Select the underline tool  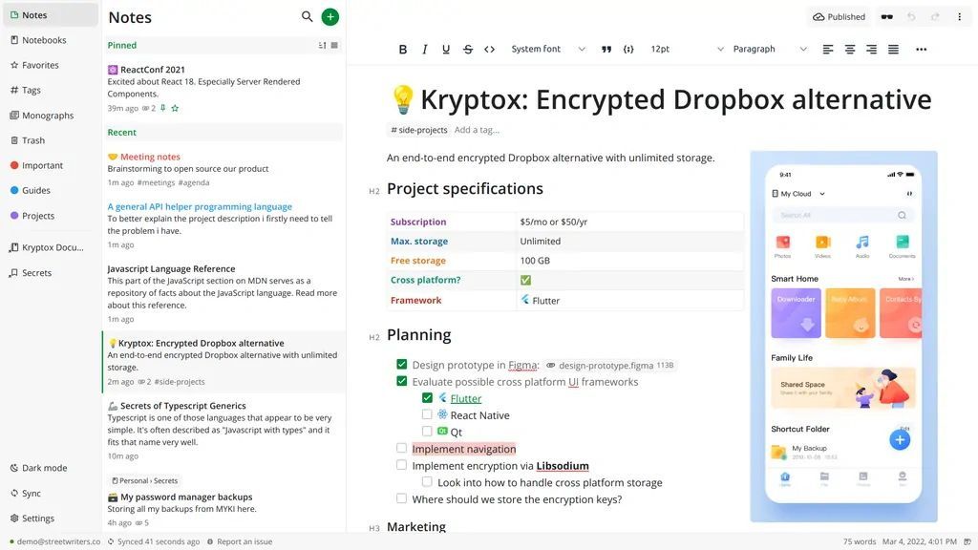click(x=445, y=48)
